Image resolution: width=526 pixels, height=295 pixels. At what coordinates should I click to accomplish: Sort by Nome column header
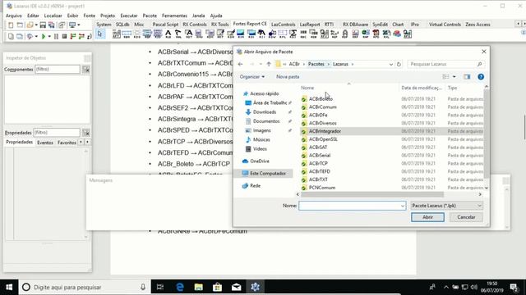tap(307, 88)
